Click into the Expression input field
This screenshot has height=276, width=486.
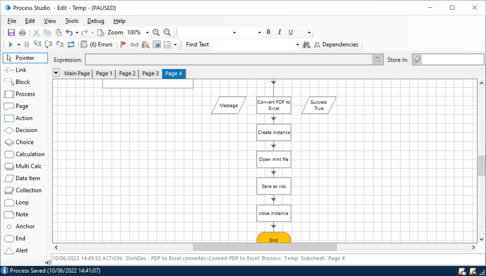[229, 60]
